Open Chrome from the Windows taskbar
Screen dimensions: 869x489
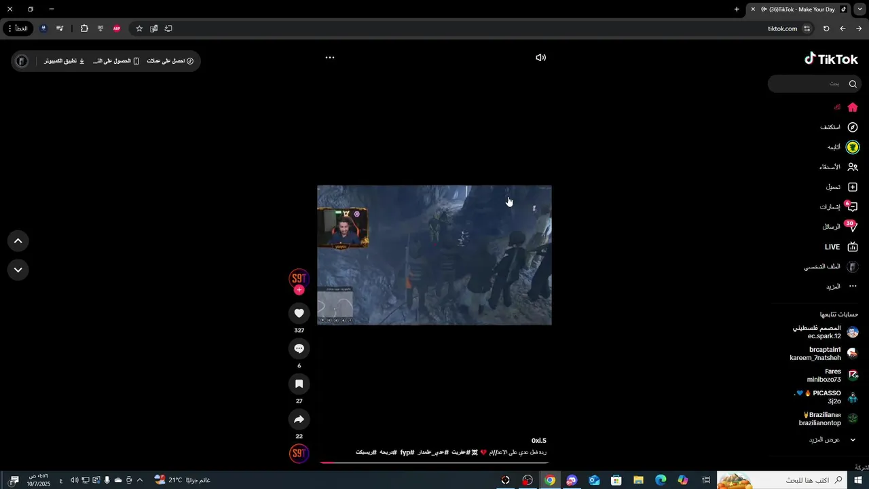(550, 480)
